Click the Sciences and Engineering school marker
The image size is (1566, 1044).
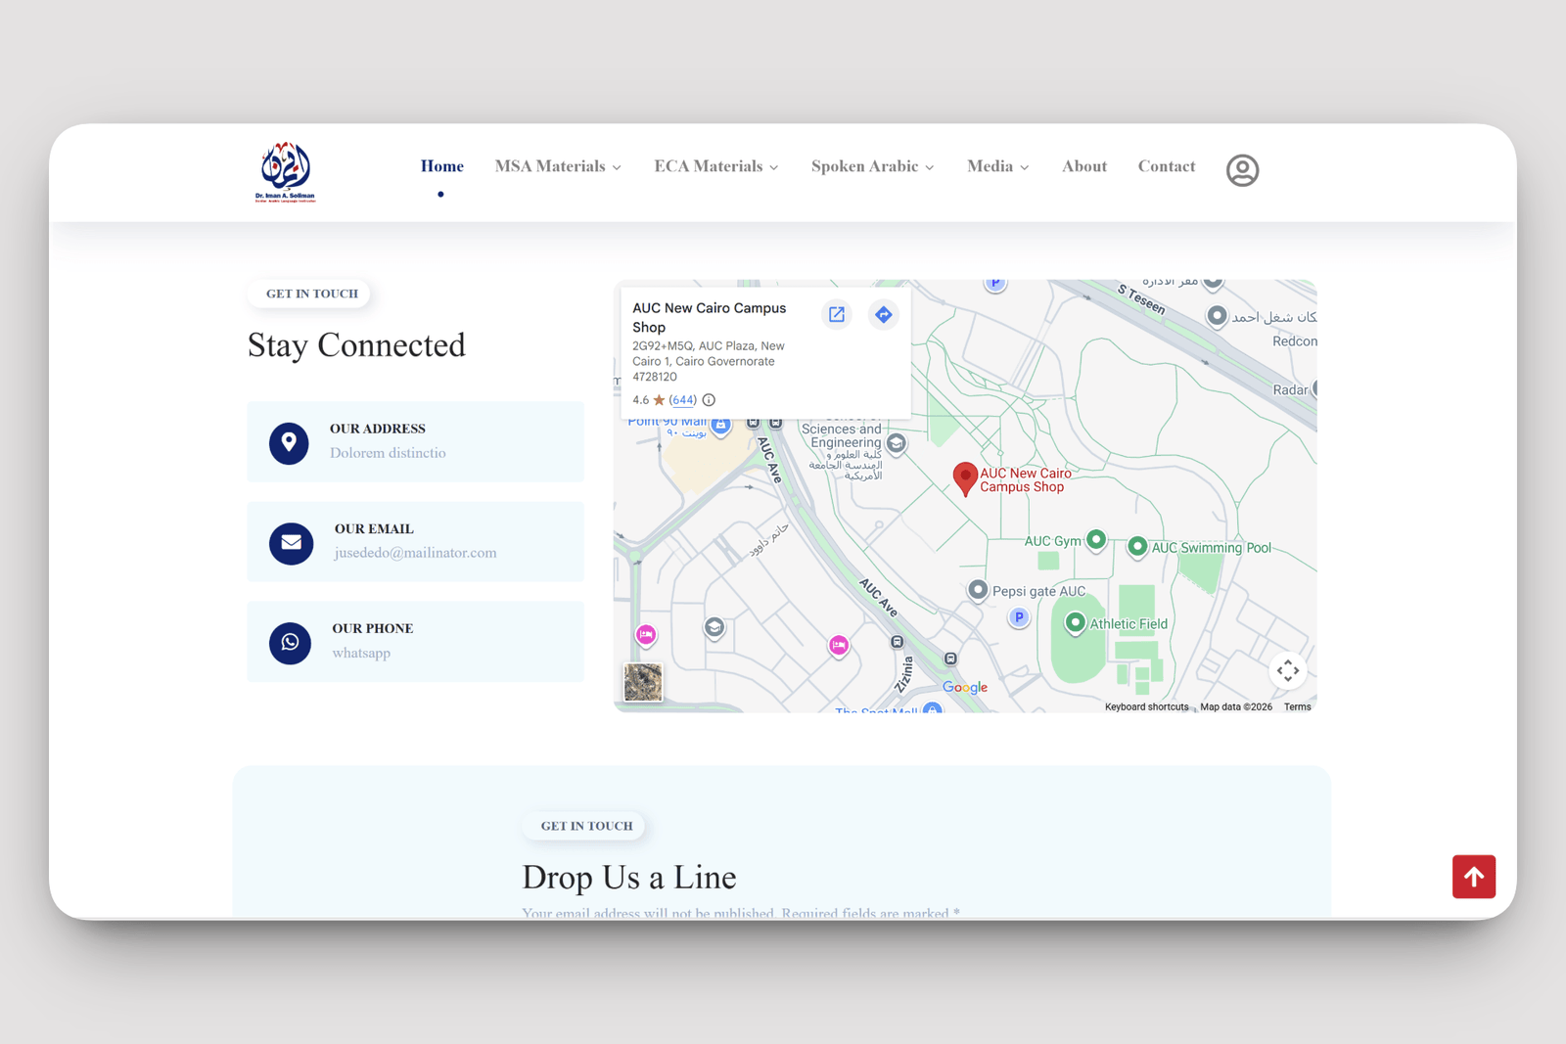896,443
